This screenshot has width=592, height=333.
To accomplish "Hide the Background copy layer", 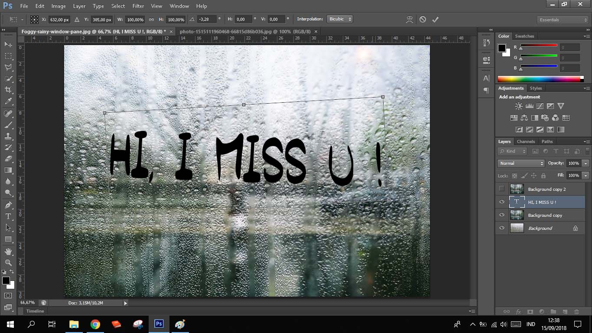I will click(x=502, y=215).
